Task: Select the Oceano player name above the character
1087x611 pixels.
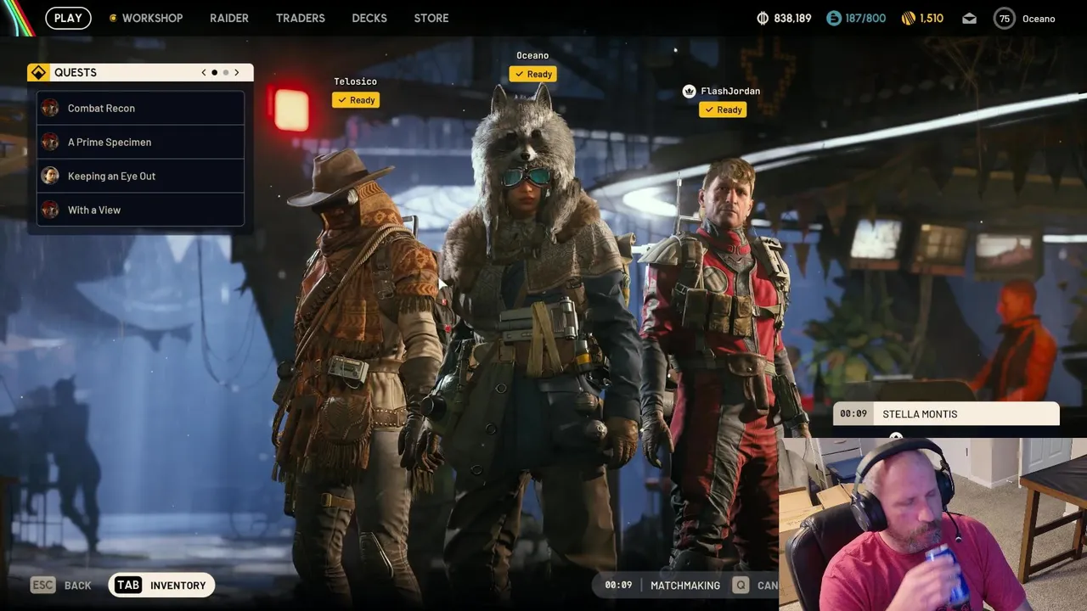Action: point(532,55)
